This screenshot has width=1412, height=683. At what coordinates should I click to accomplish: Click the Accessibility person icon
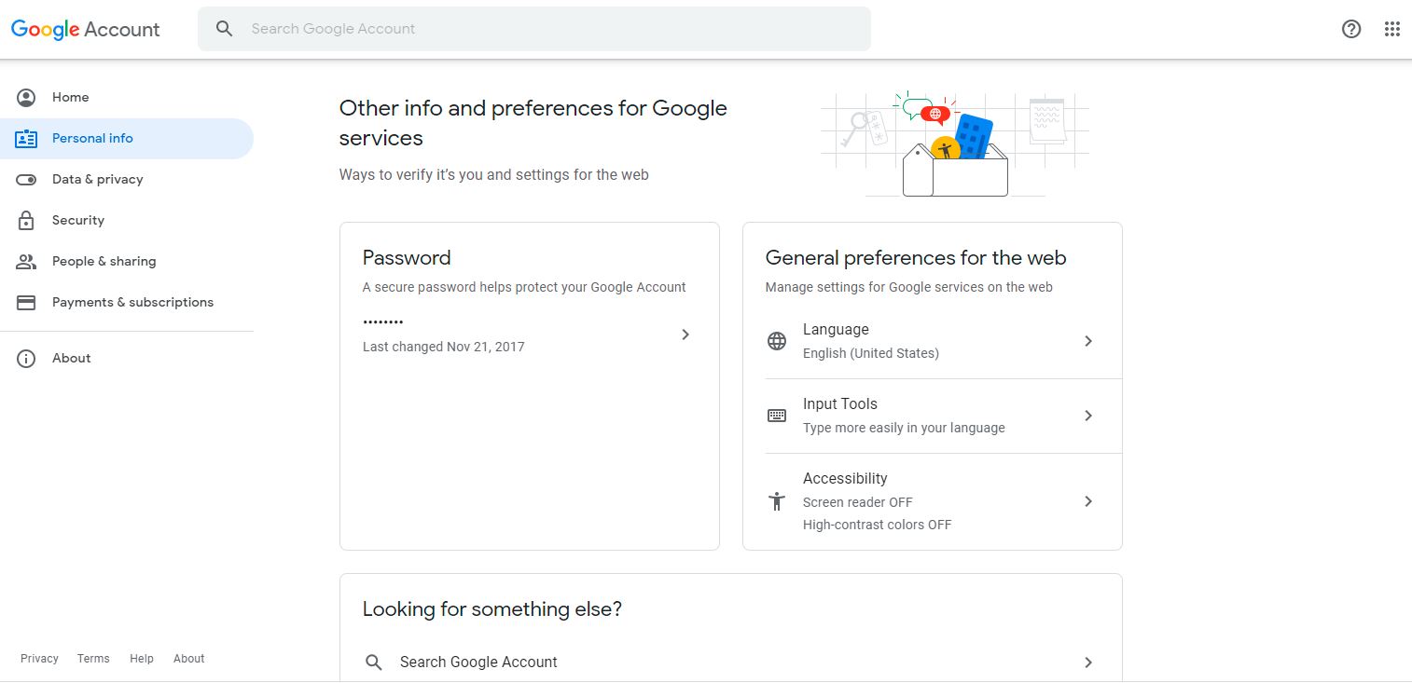777,501
